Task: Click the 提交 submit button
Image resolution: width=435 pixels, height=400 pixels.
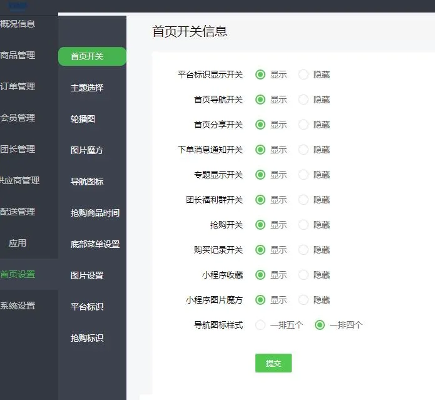Action: (x=274, y=363)
